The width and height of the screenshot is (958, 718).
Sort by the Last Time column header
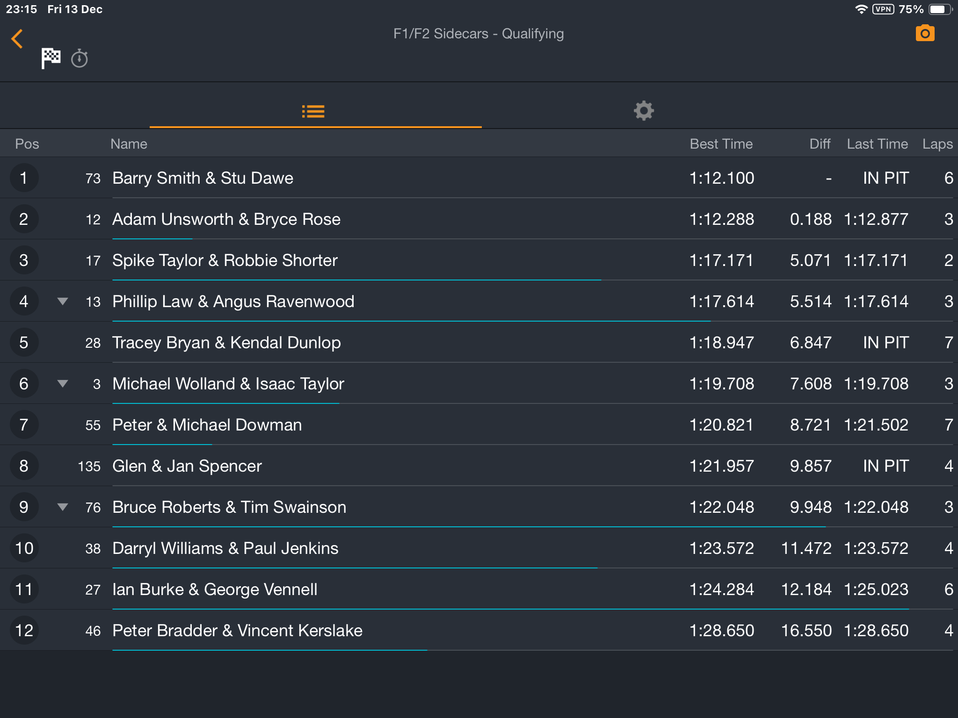tap(878, 144)
